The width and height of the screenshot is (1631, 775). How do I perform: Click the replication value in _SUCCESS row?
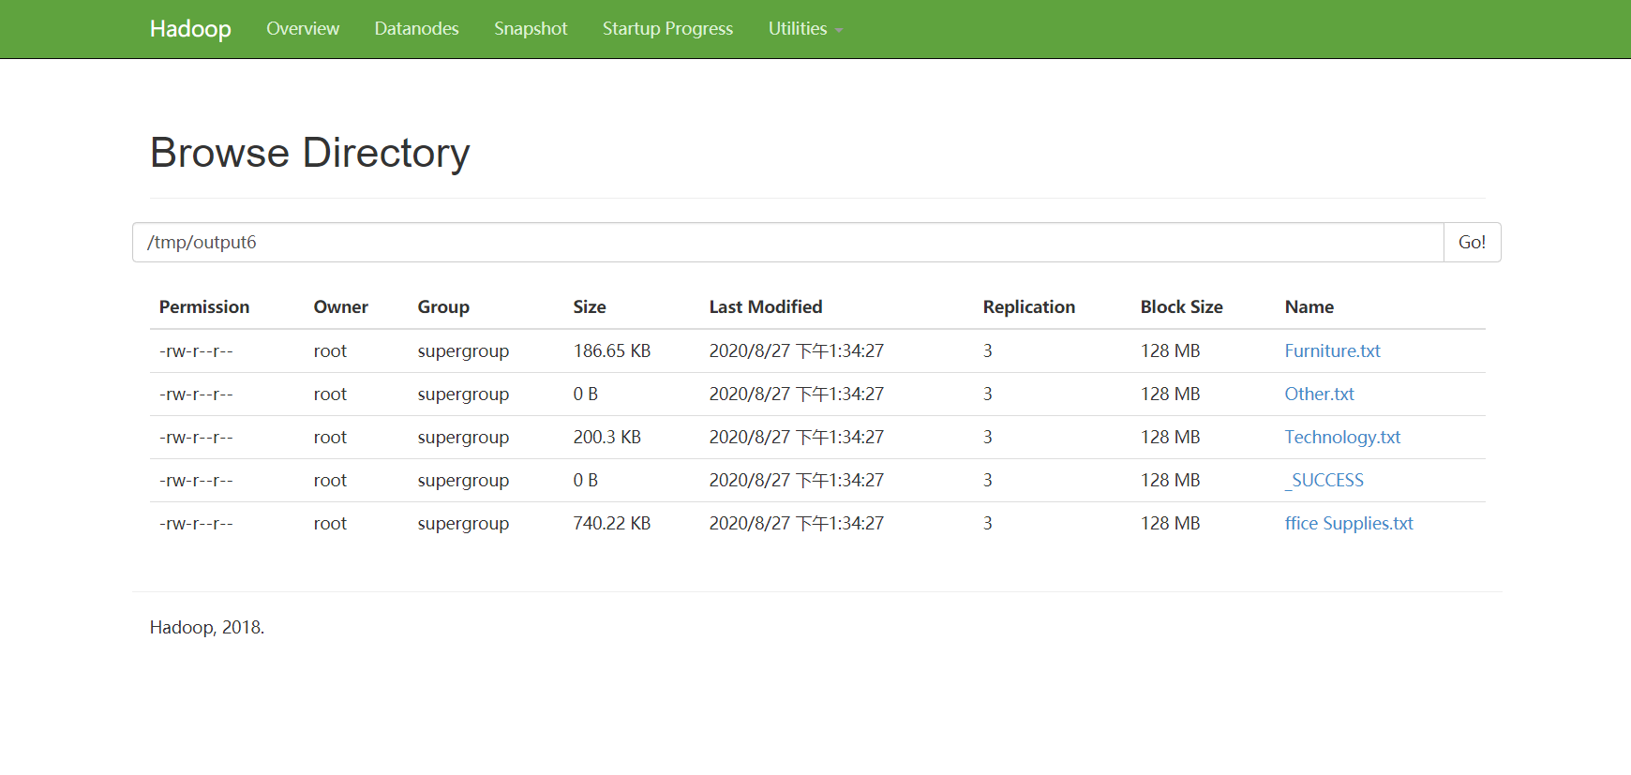pyautogui.click(x=988, y=481)
